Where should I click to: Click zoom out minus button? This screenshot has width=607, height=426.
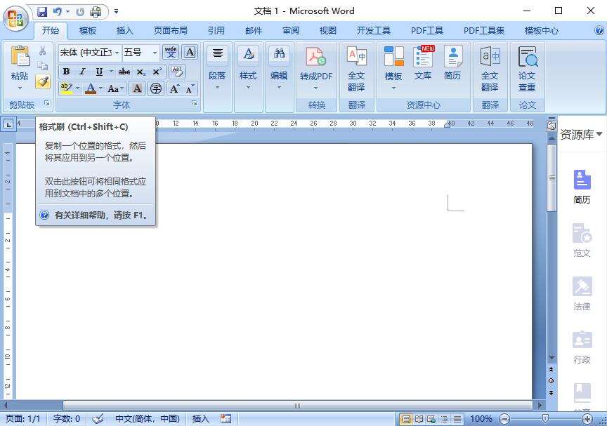[504, 419]
